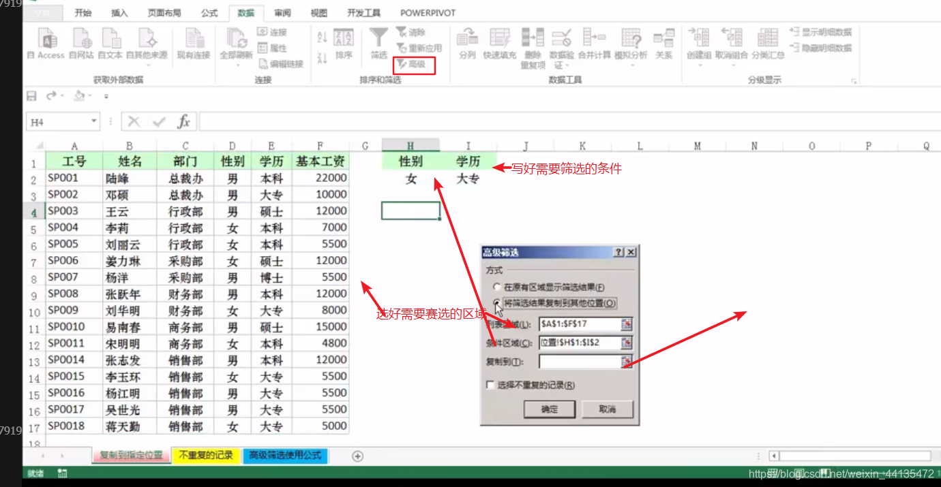941x487 pixels.
Task: Open Relationships (关系)
Action: coord(663,44)
